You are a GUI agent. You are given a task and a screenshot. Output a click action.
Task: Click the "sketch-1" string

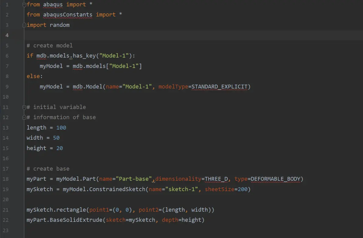181,189
